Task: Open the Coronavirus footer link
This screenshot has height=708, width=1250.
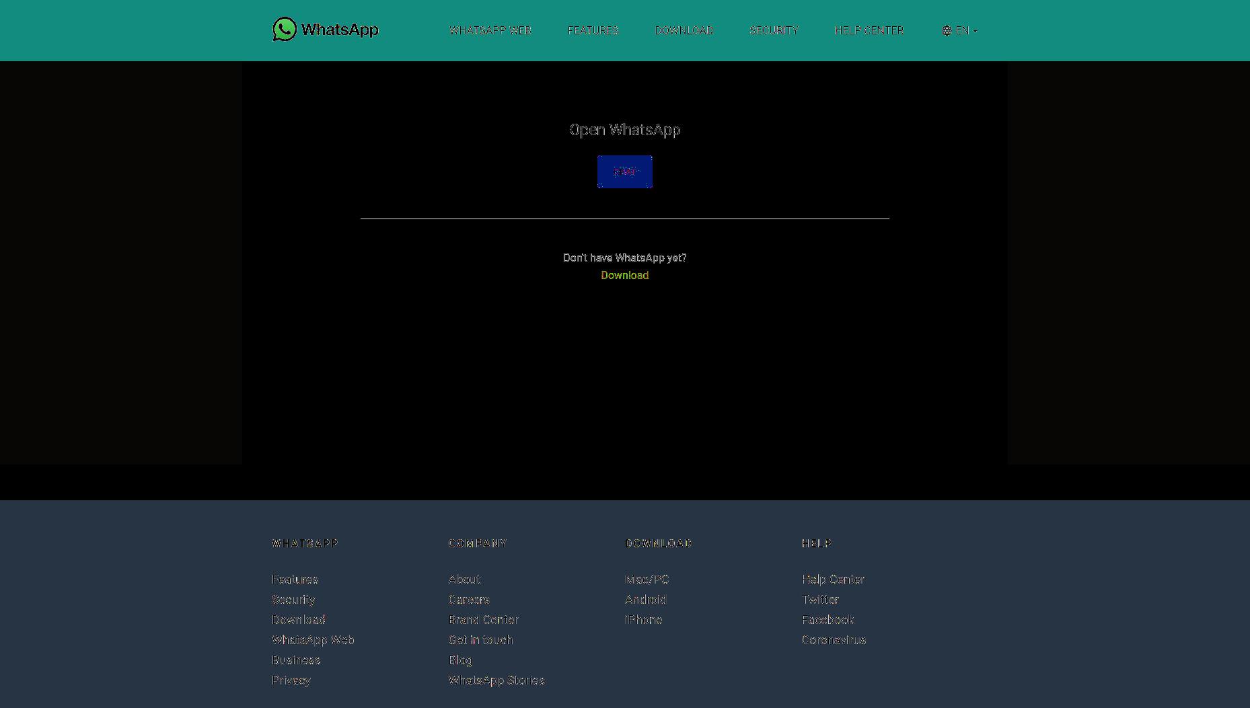Action: (834, 639)
